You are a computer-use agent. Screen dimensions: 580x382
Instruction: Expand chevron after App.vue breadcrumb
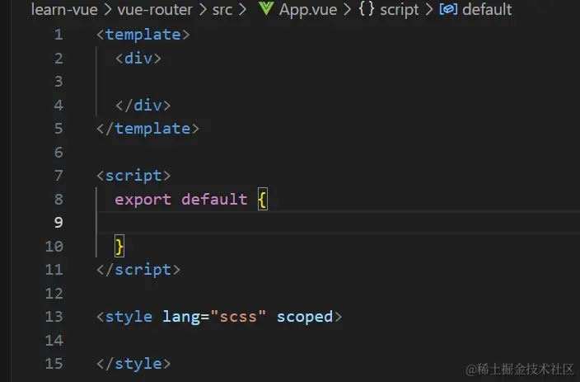coord(347,10)
